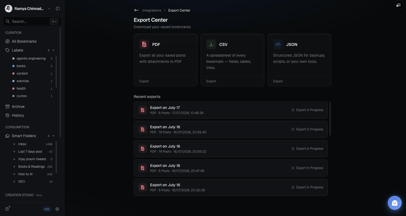Click PDF icon for 20:32:06 export
The height and width of the screenshot is (216, 406).
(143, 187)
